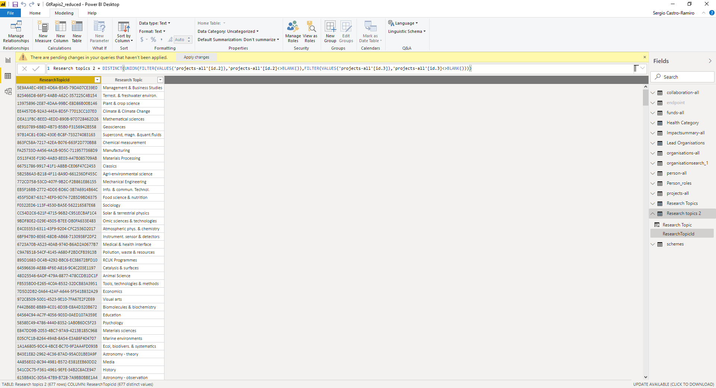Switch to Model view in sidebar
This screenshot has height=388, width=716.
pyautogui.click(x=8, y=91)
